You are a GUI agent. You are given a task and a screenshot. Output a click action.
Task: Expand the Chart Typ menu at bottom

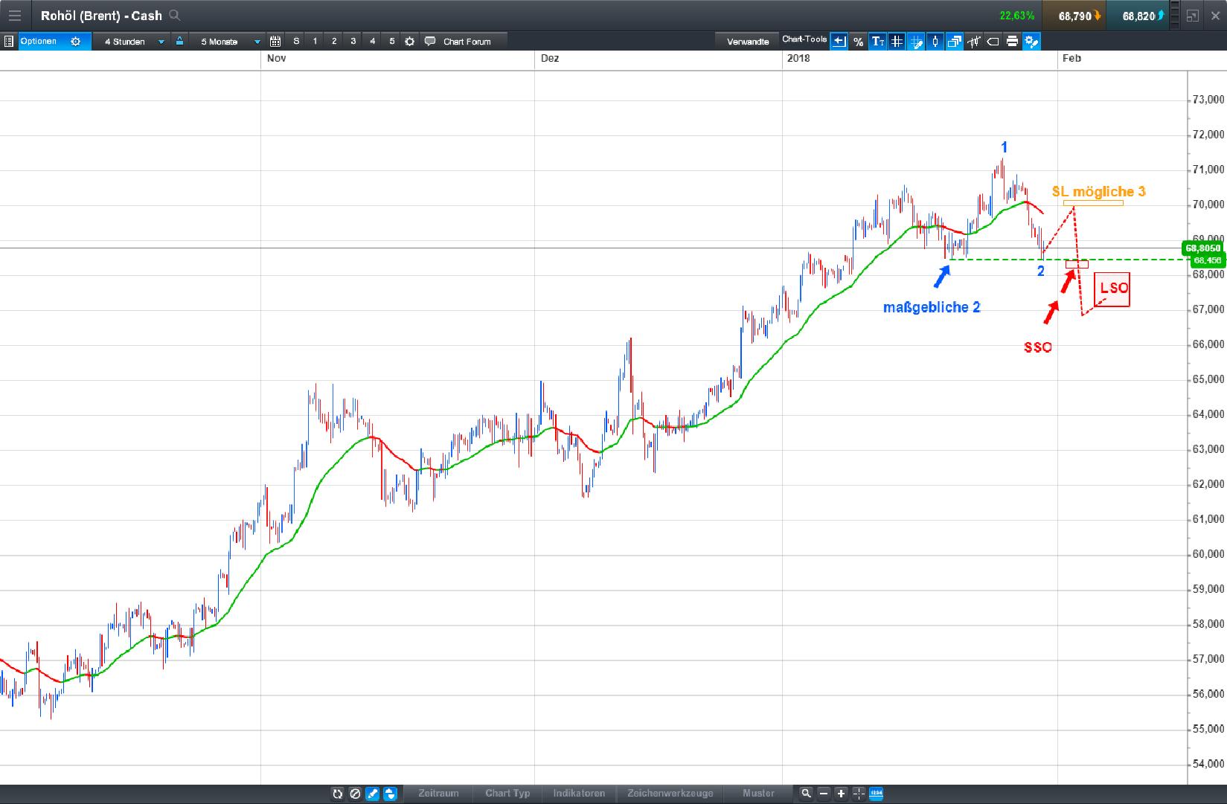(507, 794)
